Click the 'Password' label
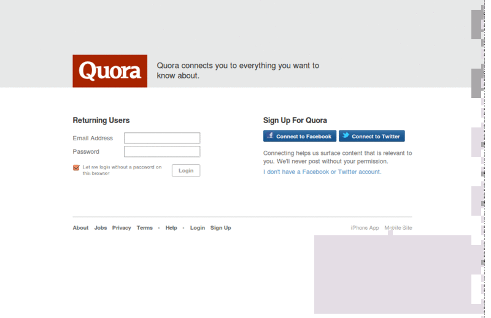 pyautogui.click(x=86, y=152)
